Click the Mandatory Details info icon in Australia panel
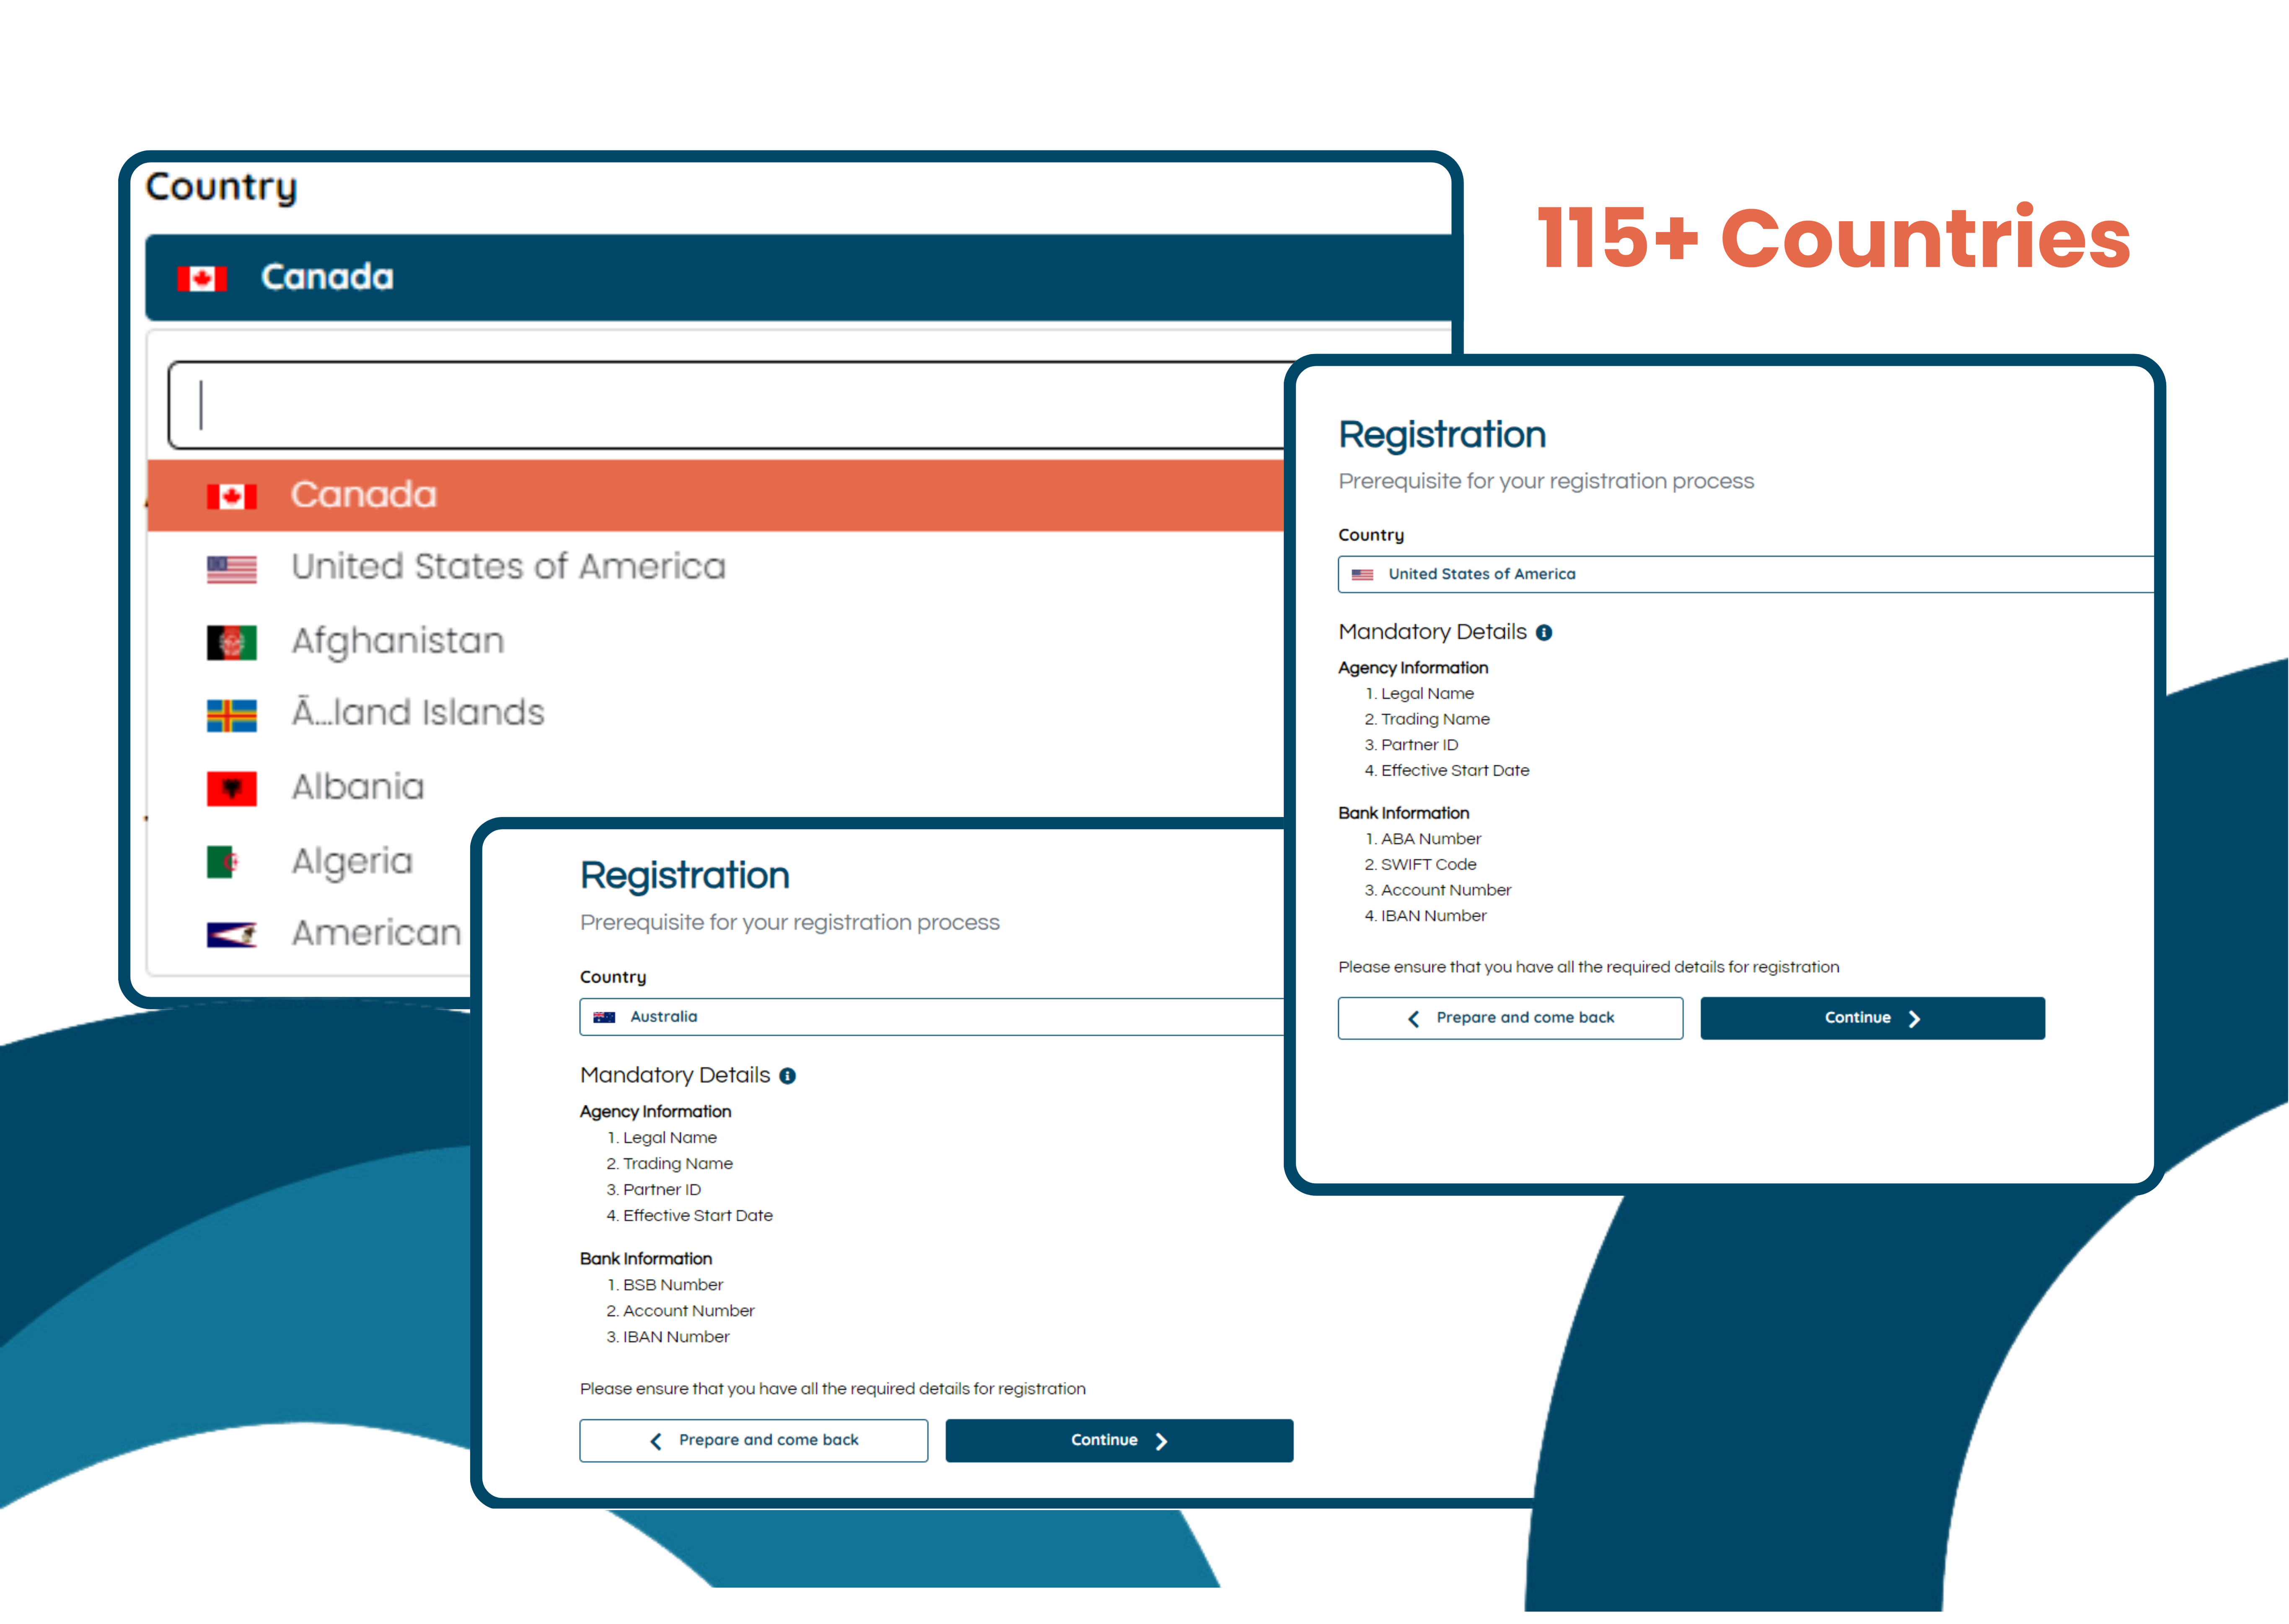Viewport: 2289px width, 1624px height. pos(788,1076)
